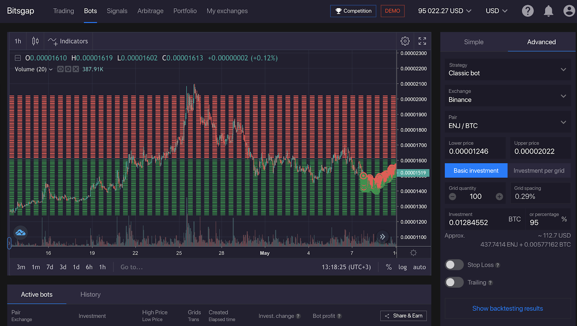Open the Pair dropdown
Image resolution: width=577 pixels, height=326 pixels.
(508, 122)
